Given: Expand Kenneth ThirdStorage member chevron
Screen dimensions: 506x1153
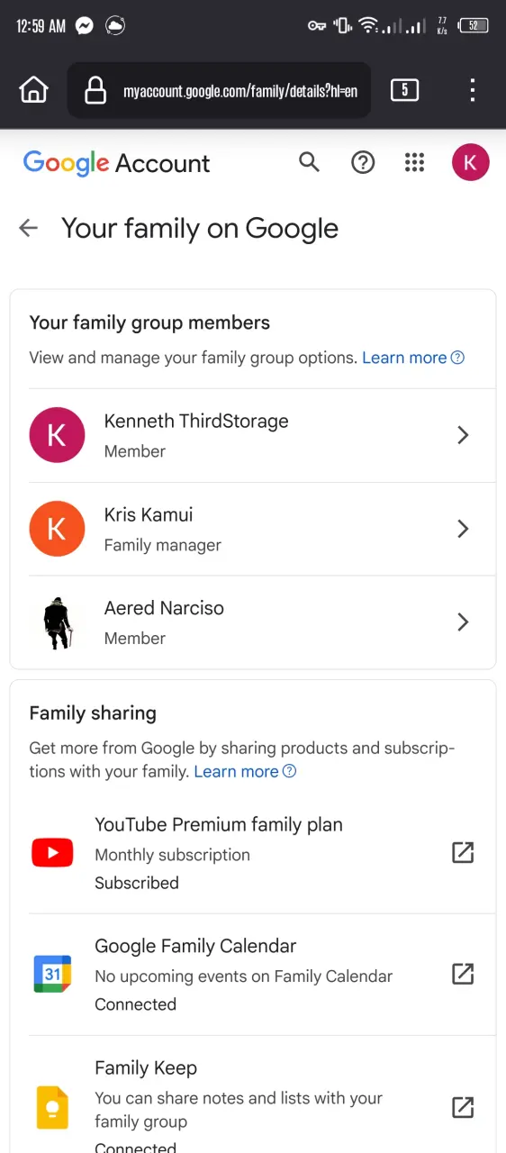Looking at the screenshot, I should click(463, 435).
